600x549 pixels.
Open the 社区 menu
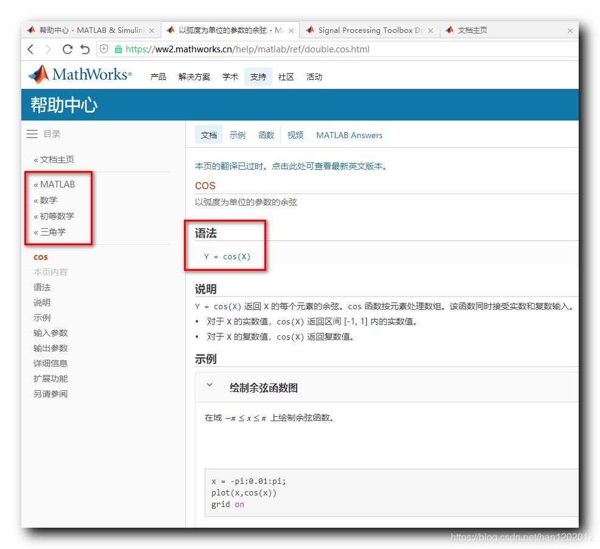tap(286, 77)
